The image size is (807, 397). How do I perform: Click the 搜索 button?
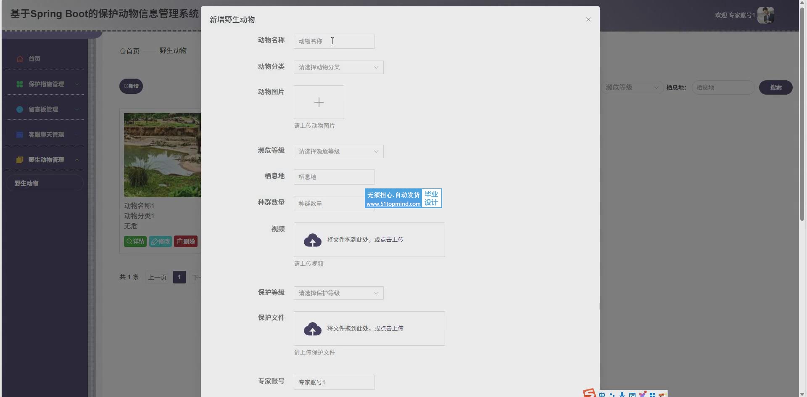click(775, 87)
